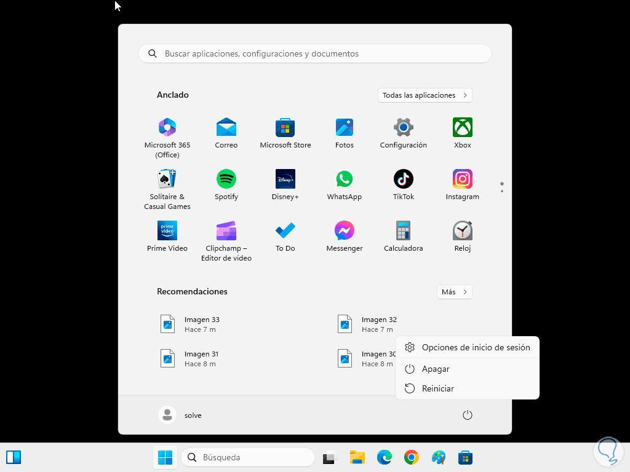This screenshot has width=630, height=472.
Task: Click the Start menu search field
Action: (x=315, y=53)
